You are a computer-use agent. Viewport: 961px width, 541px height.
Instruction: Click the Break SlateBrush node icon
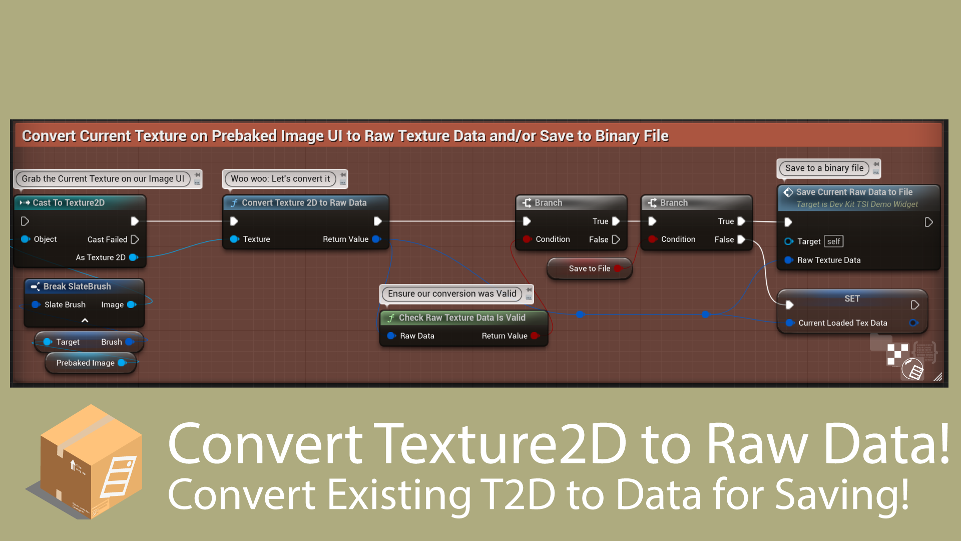coord(35,286)
